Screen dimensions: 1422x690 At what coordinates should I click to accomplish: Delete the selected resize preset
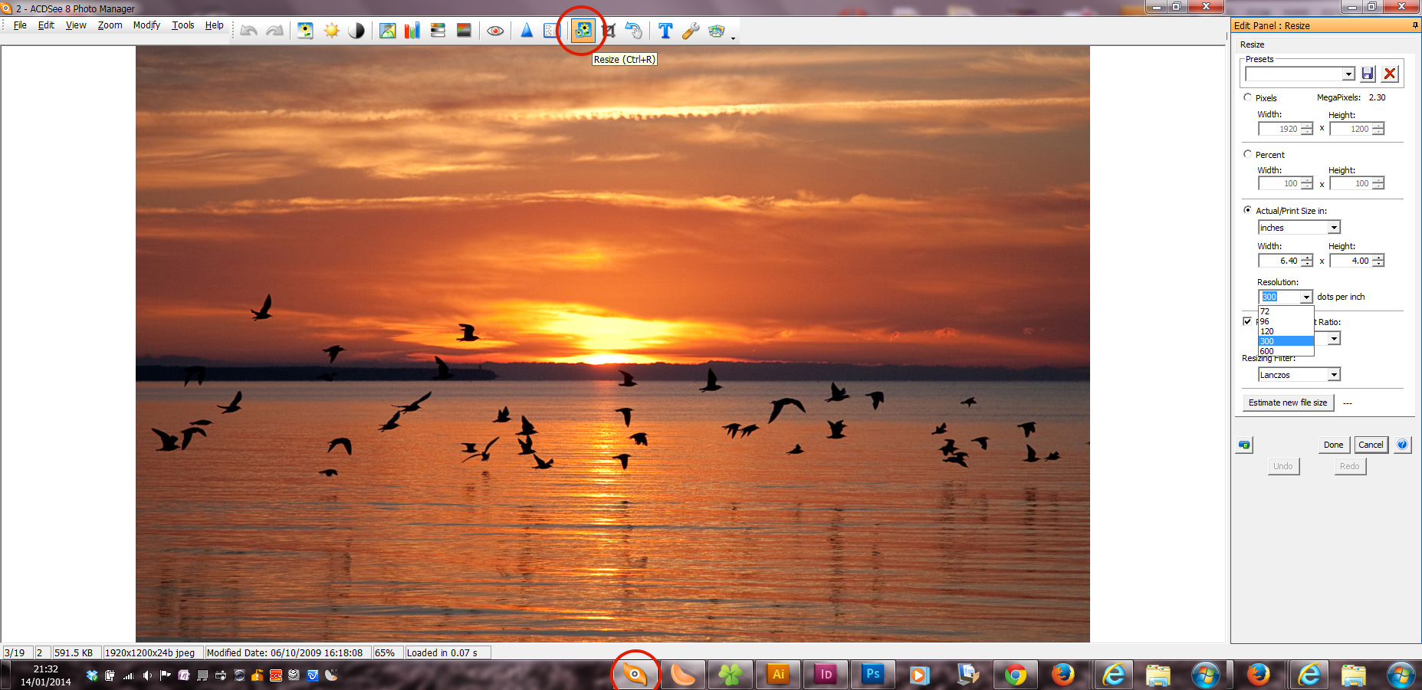[x=1390, y=74]
